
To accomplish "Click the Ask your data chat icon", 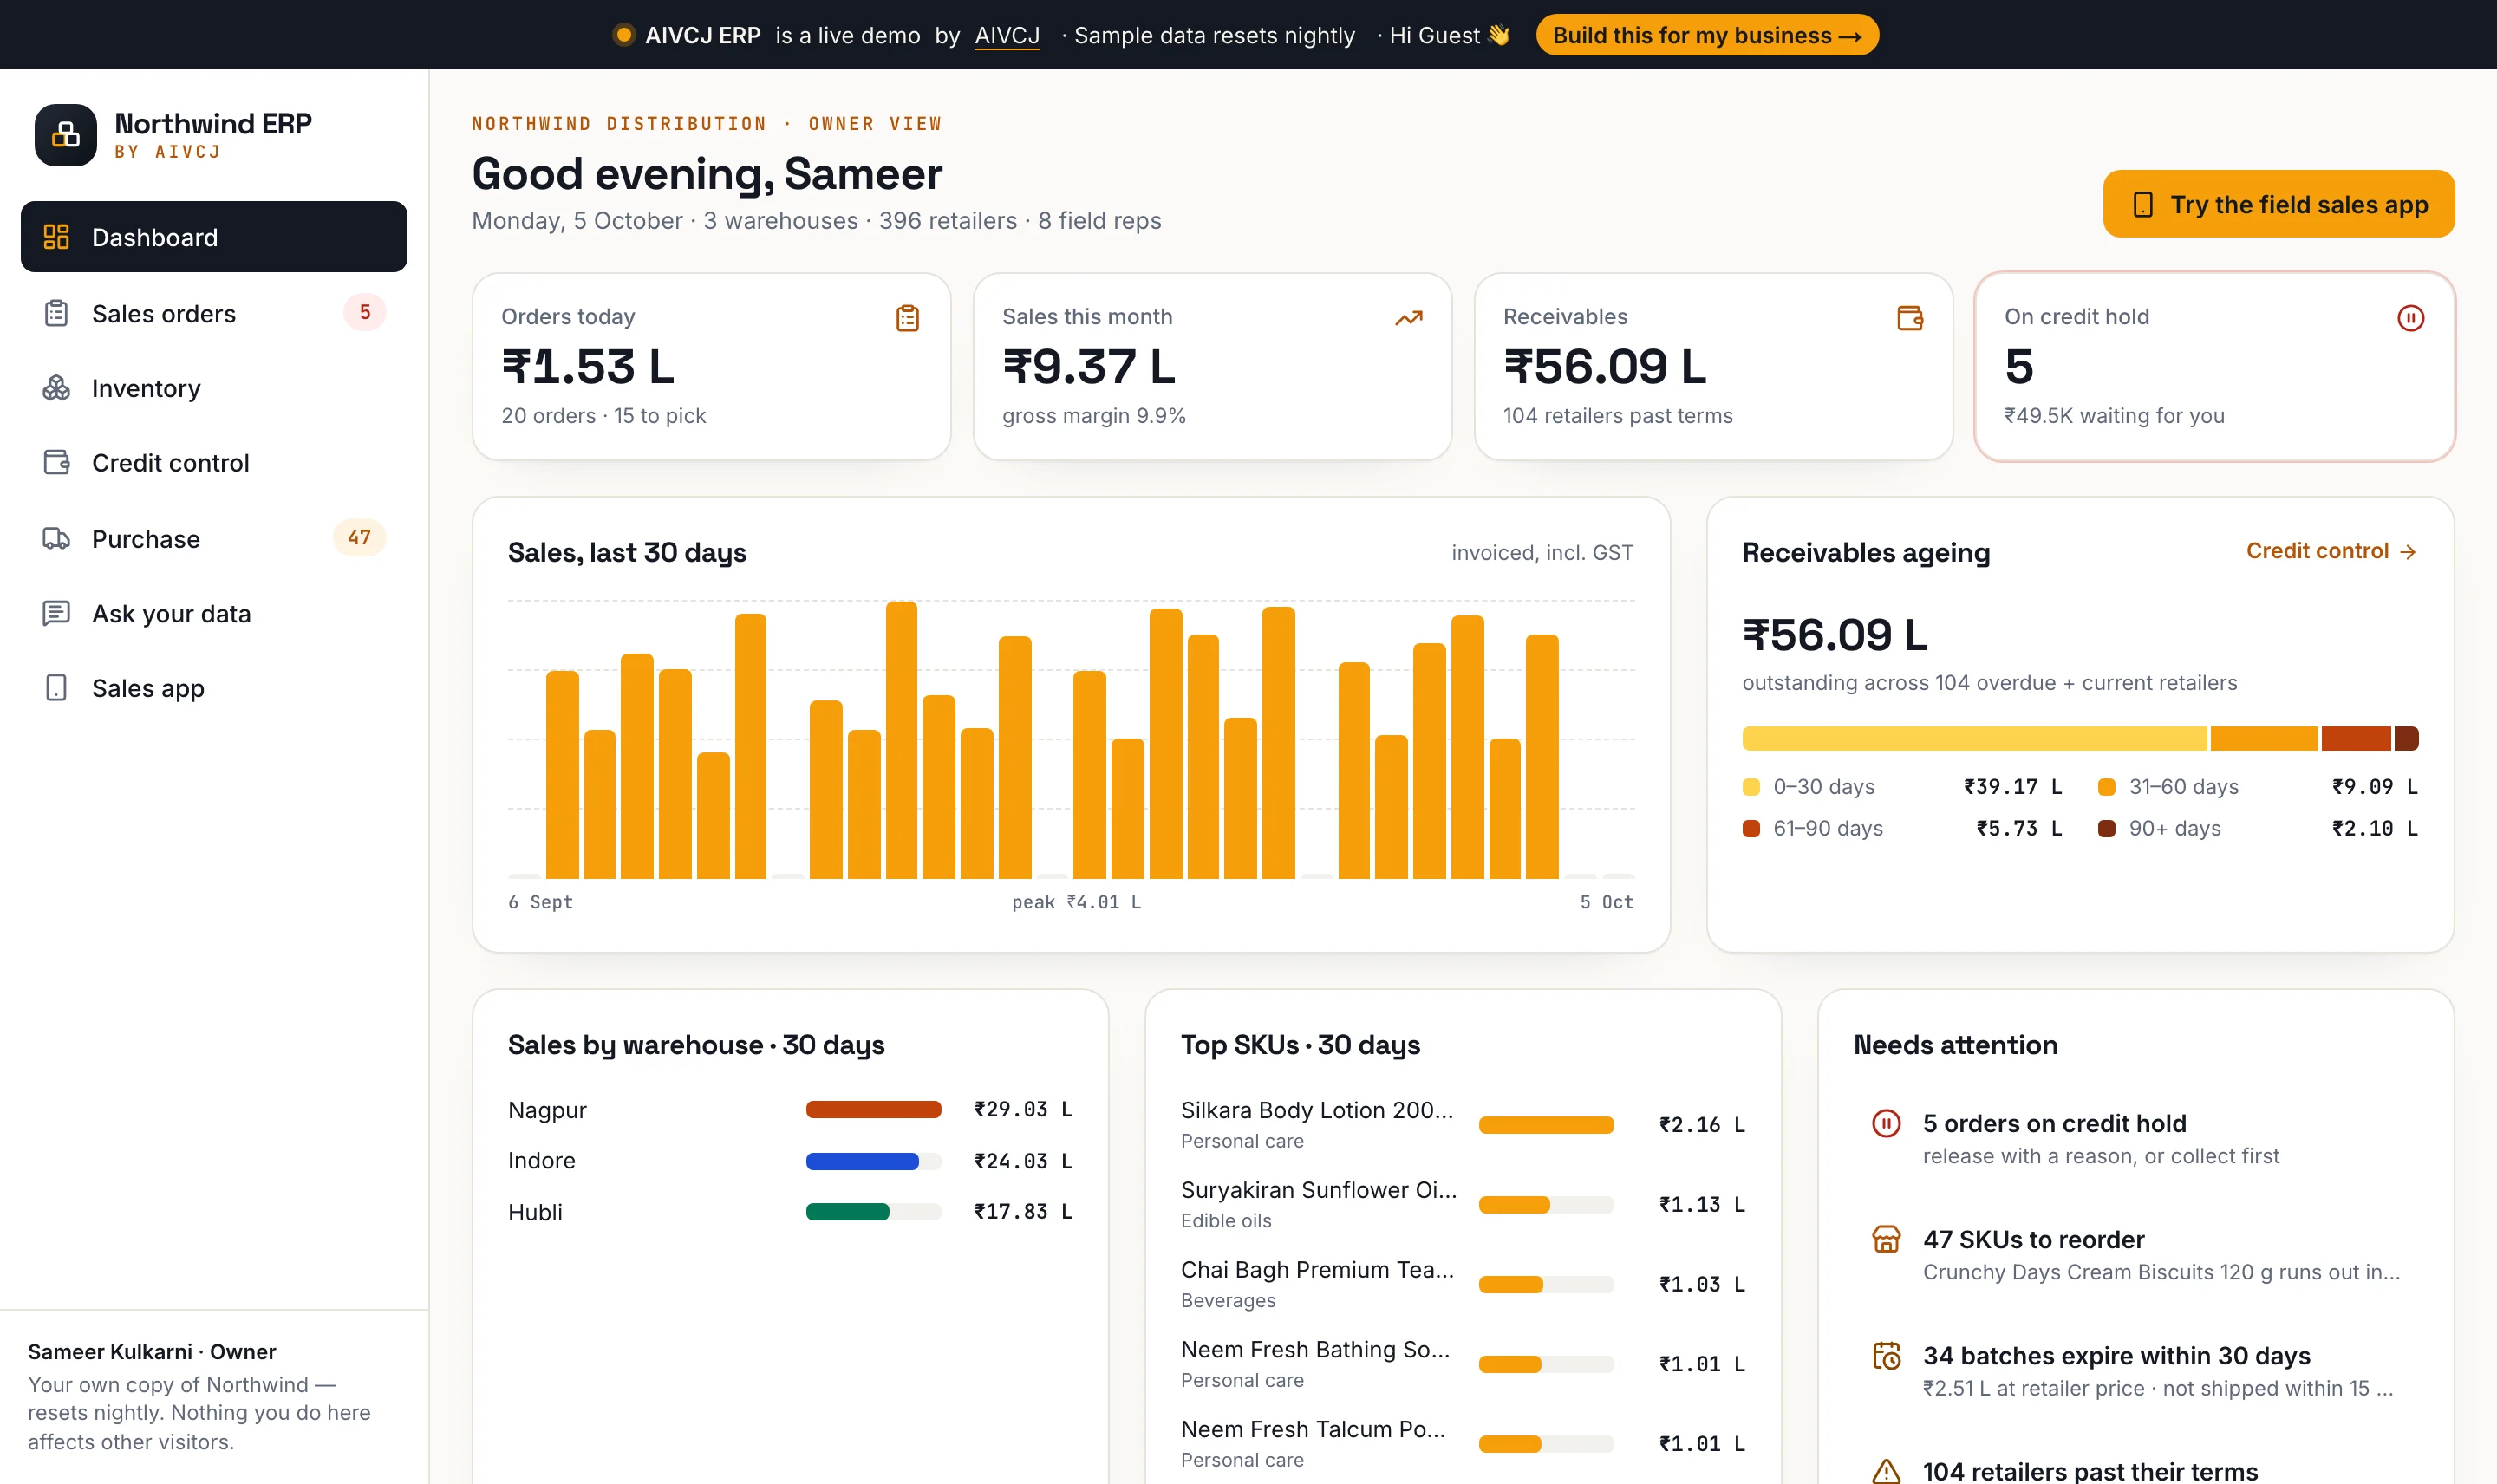I will [56, 613].
